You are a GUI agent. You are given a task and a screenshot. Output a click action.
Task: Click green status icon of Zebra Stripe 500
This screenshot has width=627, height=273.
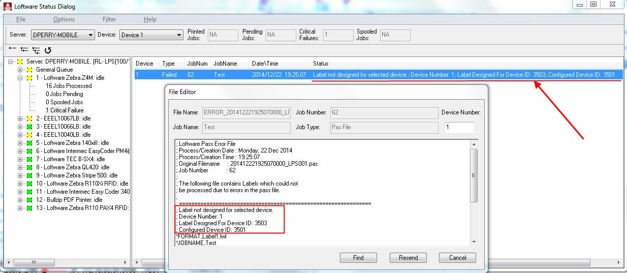pyautogui.click(x=29, y=175)
